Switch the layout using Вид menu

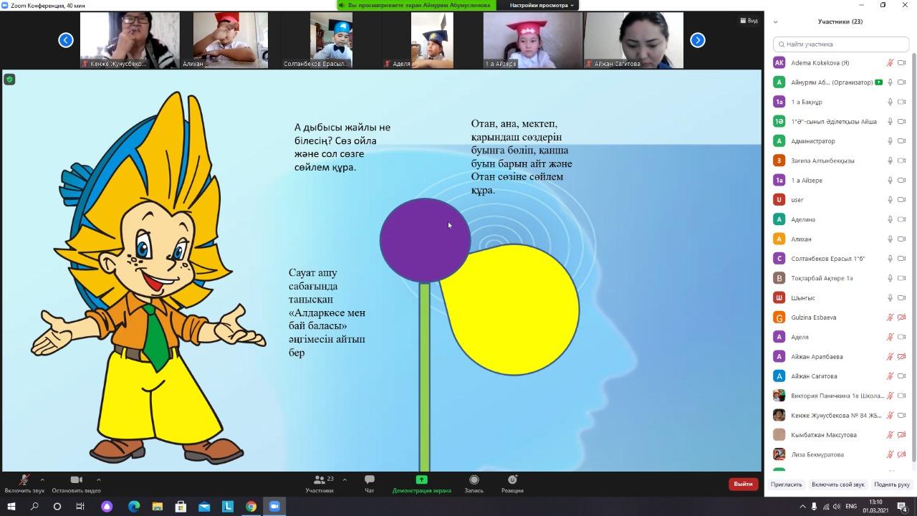(749, 21)
